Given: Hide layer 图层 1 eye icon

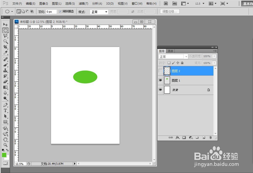Looking at the screenshot, I should pyautogui.click(x=160, y=80).
